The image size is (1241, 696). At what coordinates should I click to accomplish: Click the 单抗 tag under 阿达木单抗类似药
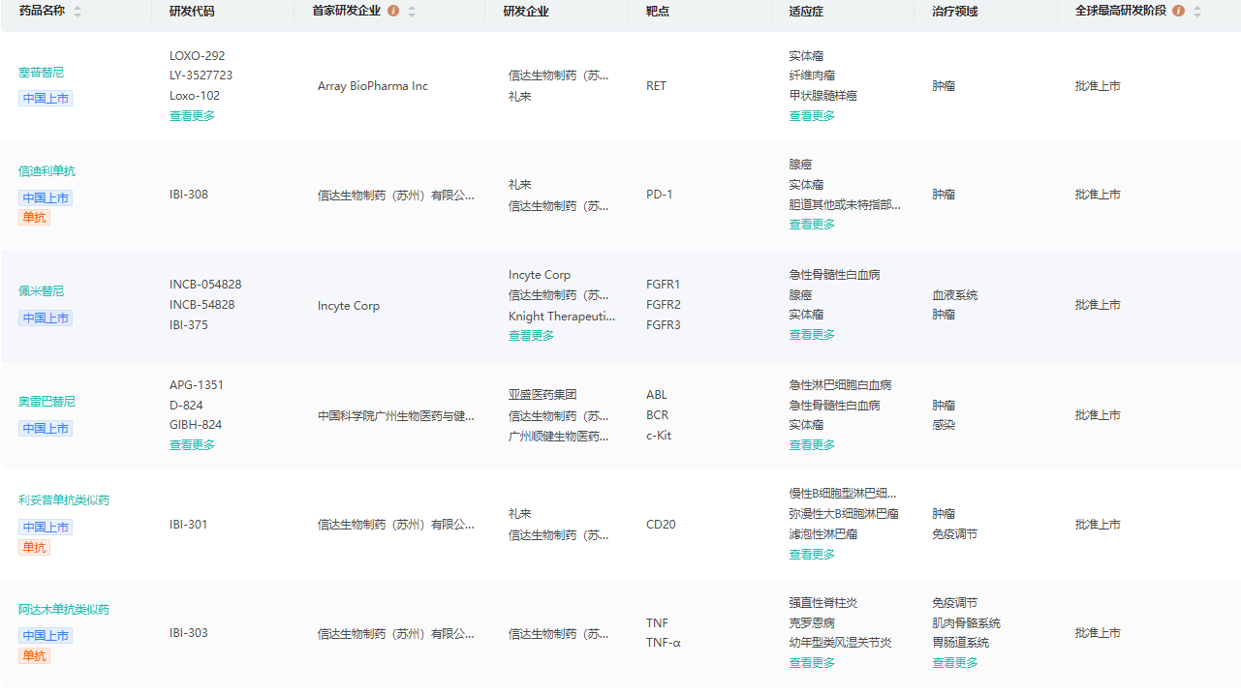tap(34, 656)
